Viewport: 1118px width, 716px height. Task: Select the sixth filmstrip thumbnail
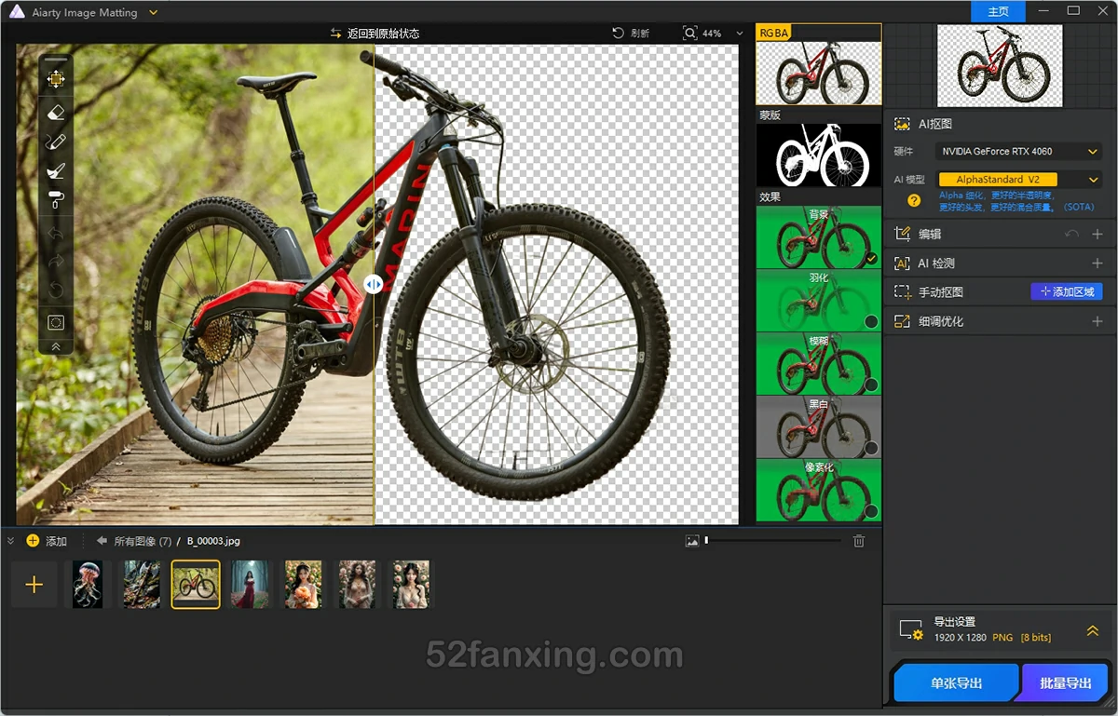(357, 585)
